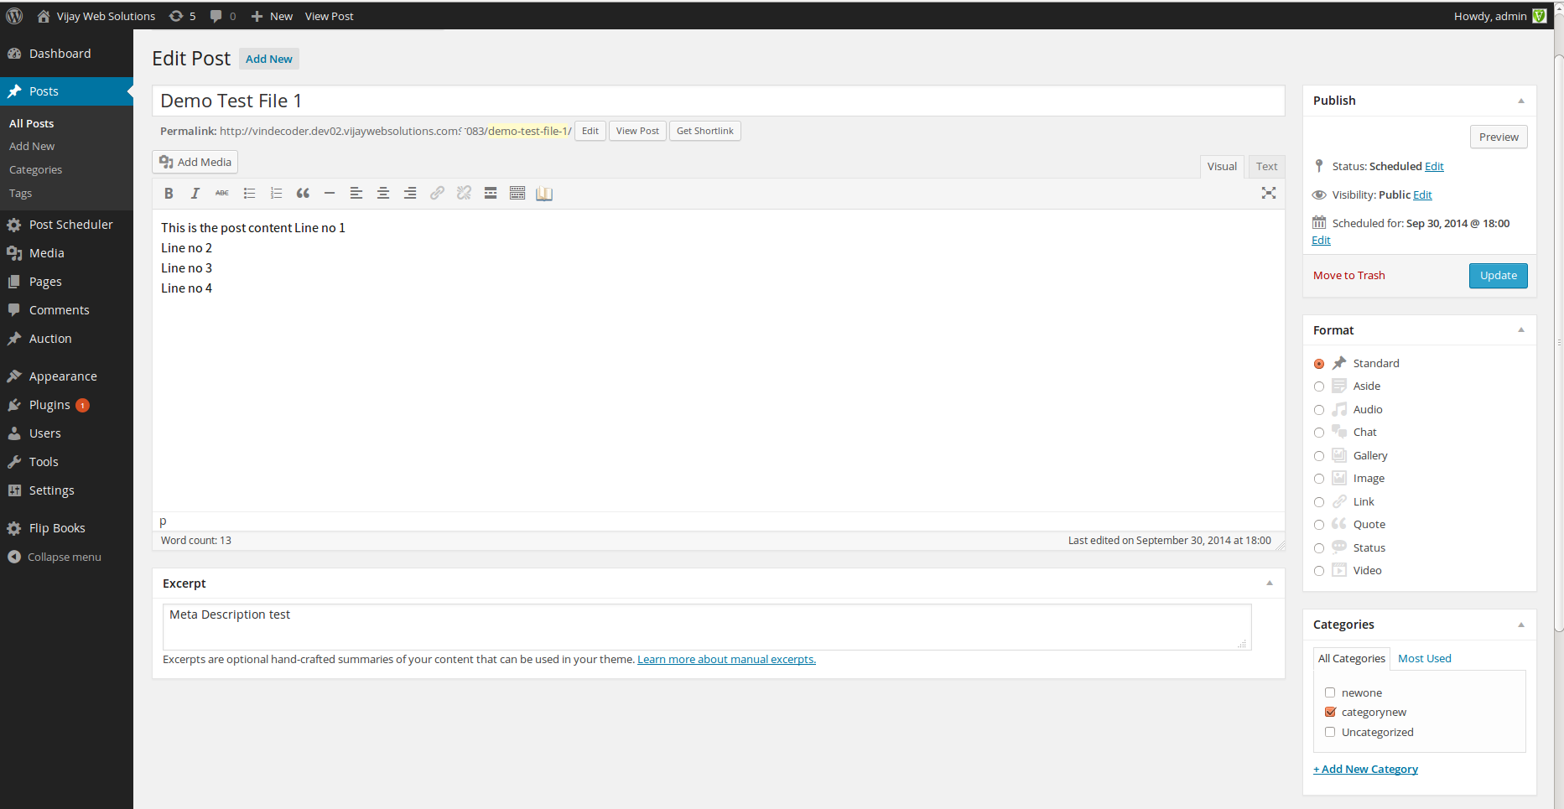Select Video post format

click(x=1319, y=571)
